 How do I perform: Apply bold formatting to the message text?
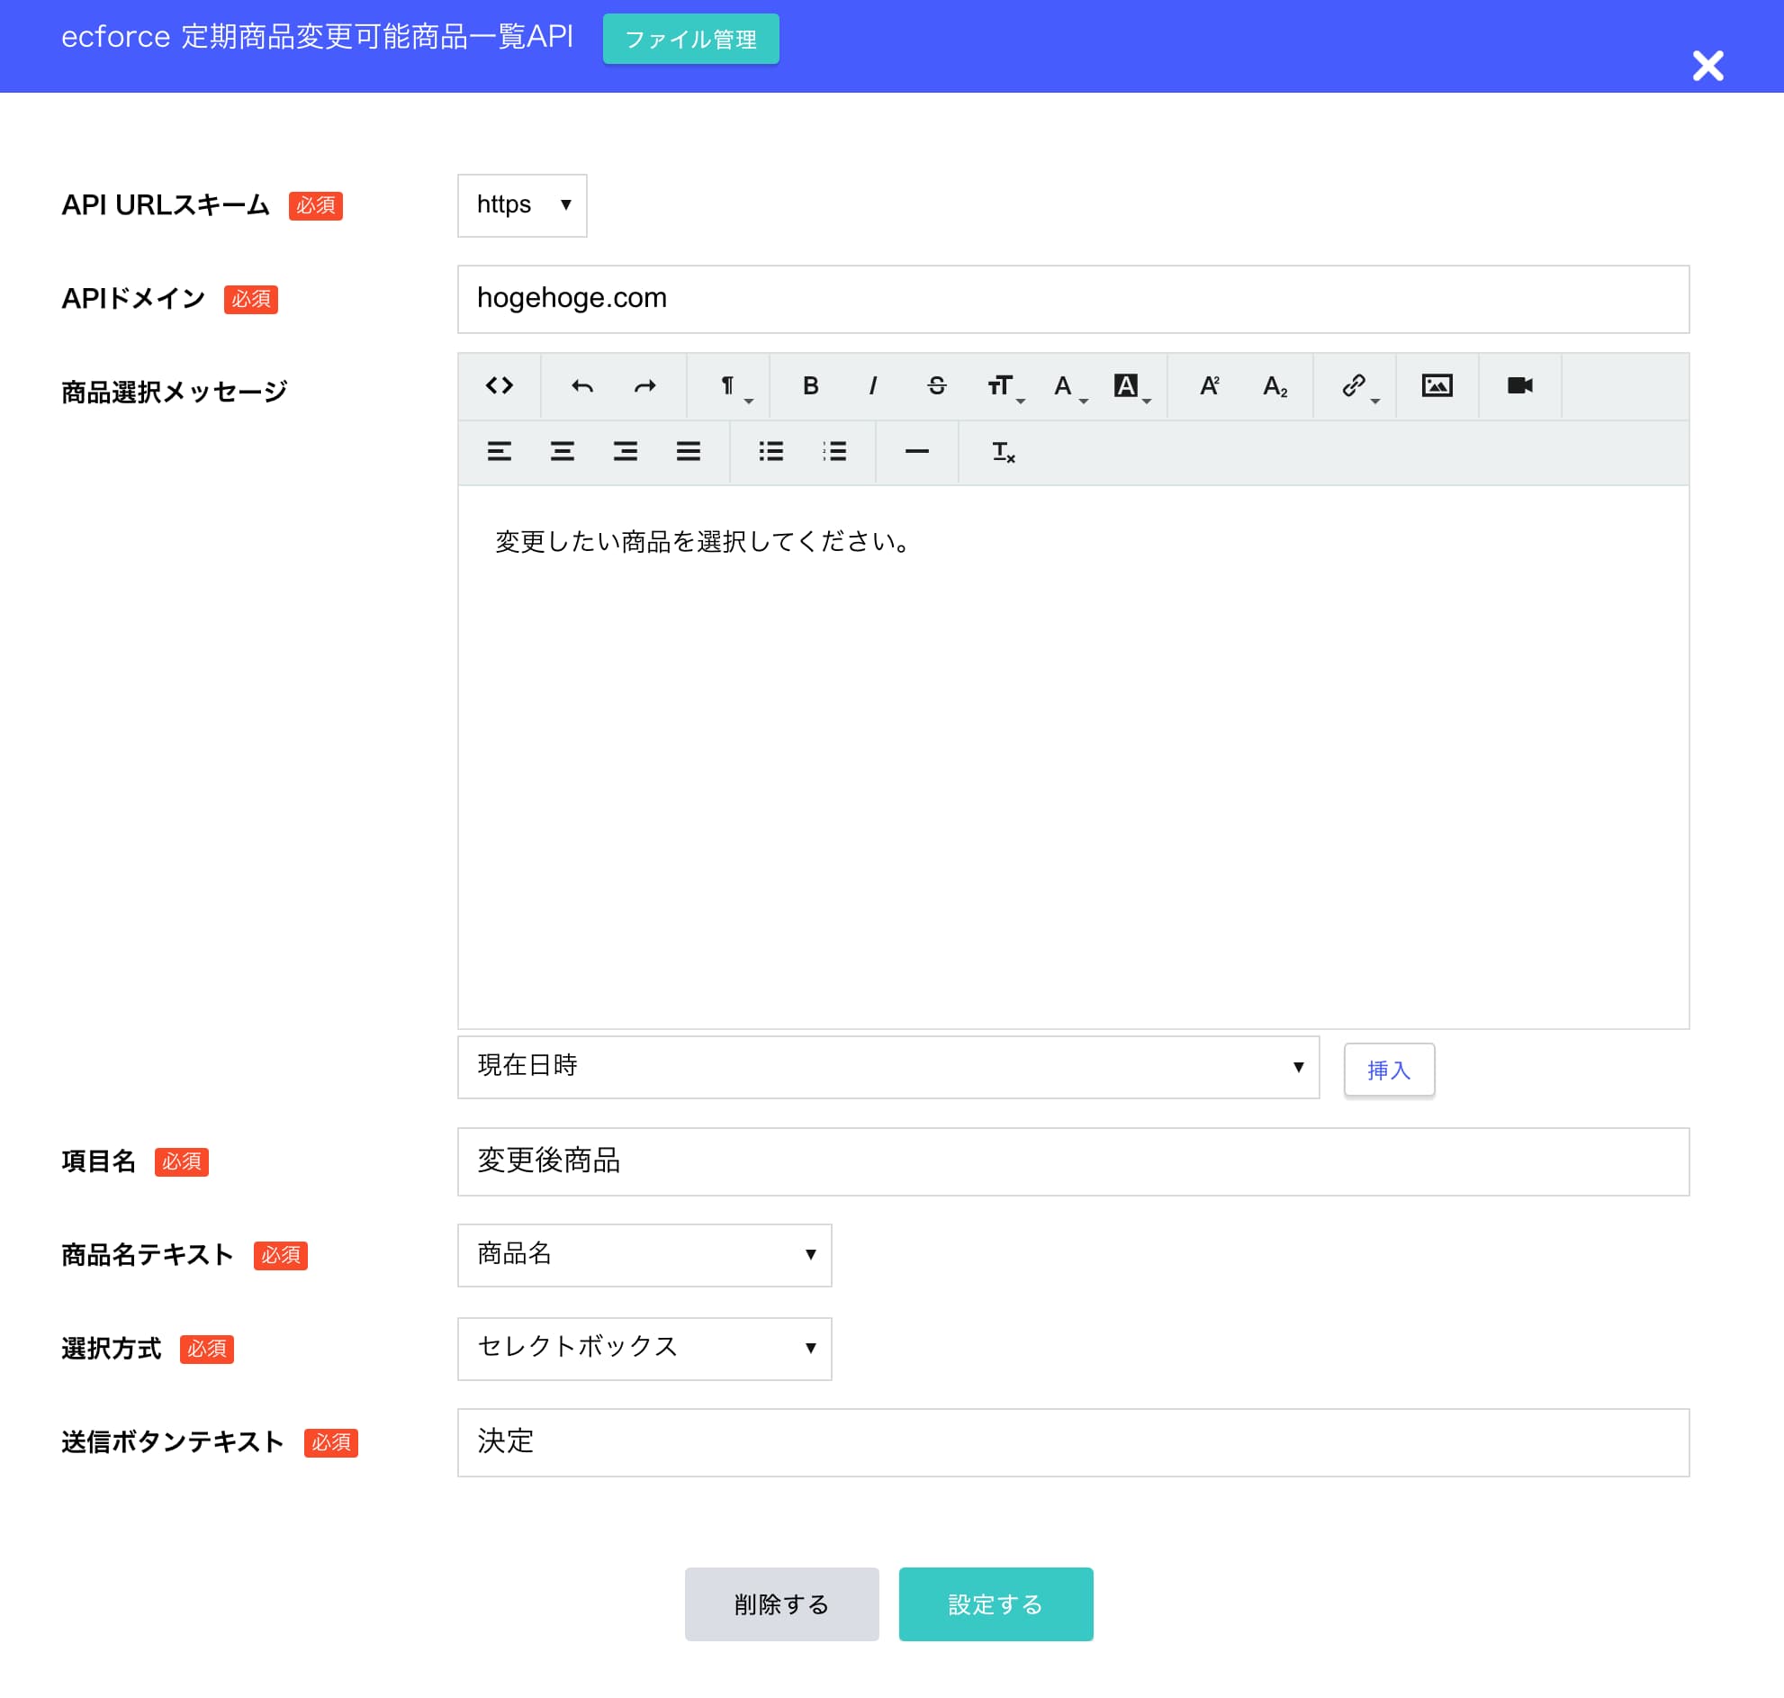(810, 386)
